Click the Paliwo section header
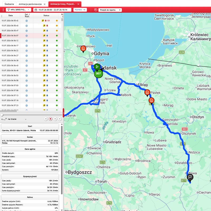The width and height of the screenshot is (211, 211). coord(30,197)
